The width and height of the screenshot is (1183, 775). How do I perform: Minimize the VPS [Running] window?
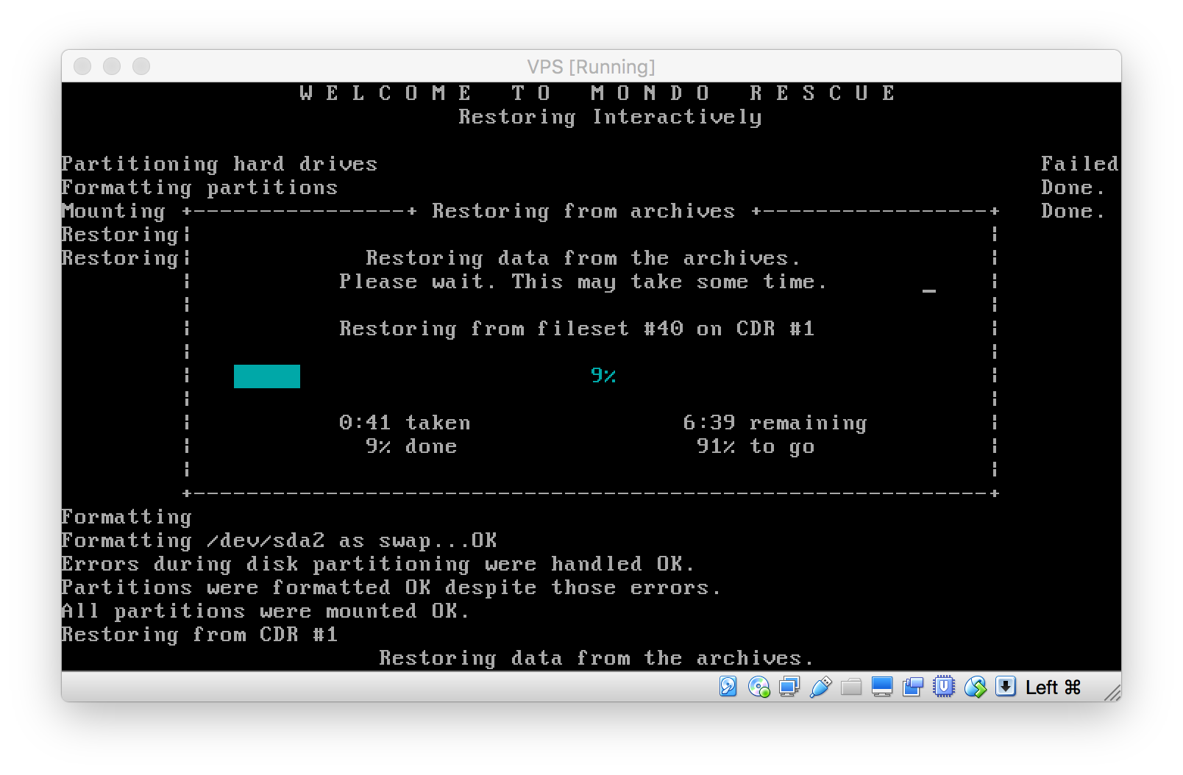[x=112, y=66]
